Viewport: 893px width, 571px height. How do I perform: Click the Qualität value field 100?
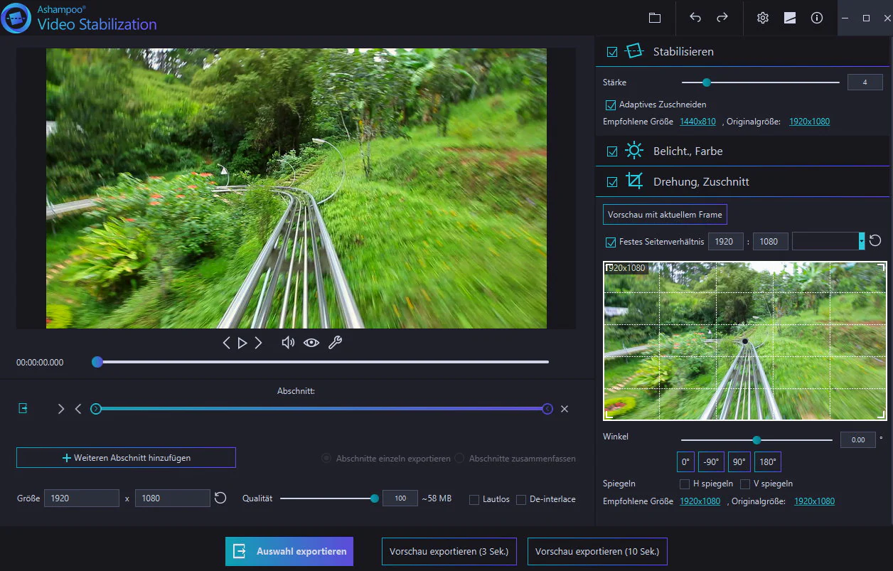[400, 498]
